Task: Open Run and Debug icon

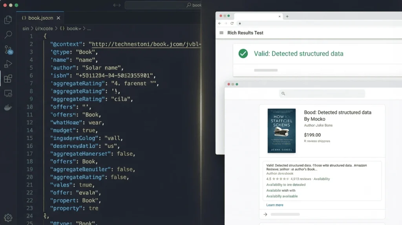Action: 8,64
